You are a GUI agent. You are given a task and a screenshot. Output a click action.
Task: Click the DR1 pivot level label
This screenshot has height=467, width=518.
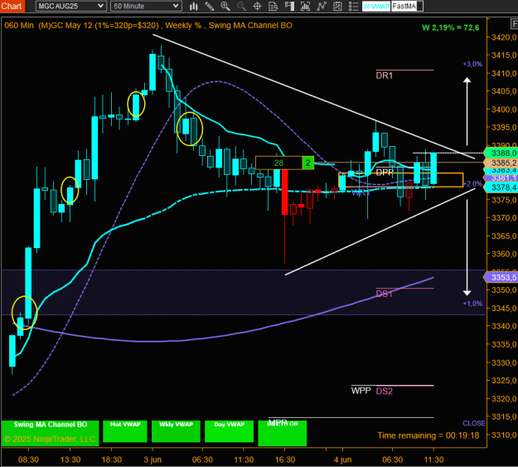(x=385, y=75)
